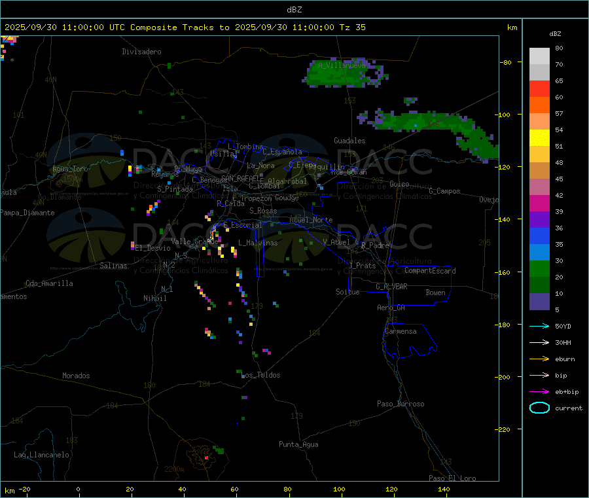Click the R_Padre map label

coord(375,245)
